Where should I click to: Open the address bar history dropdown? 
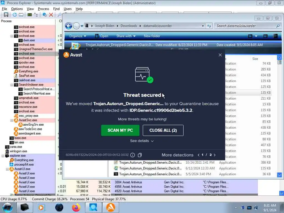click(203, 26)
